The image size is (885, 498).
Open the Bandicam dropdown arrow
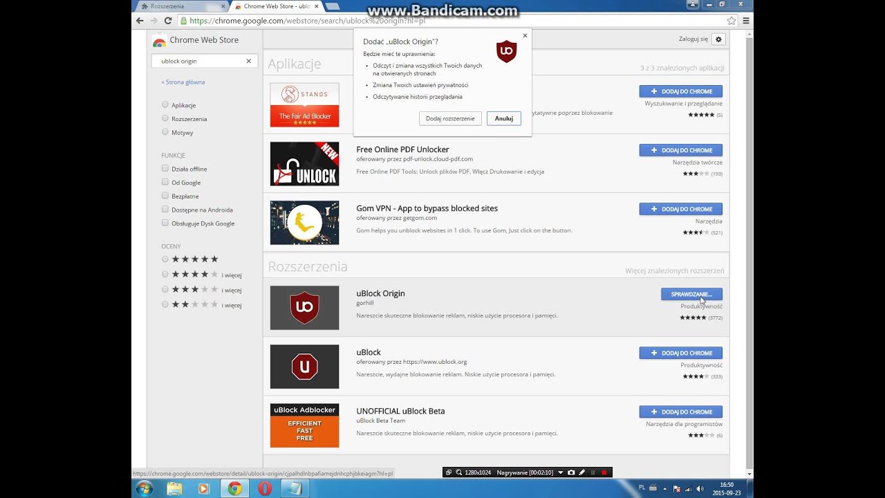tap(561, 472)
